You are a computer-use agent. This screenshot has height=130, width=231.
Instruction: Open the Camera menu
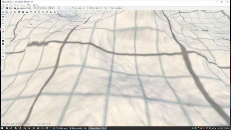(x=23, y=5)
